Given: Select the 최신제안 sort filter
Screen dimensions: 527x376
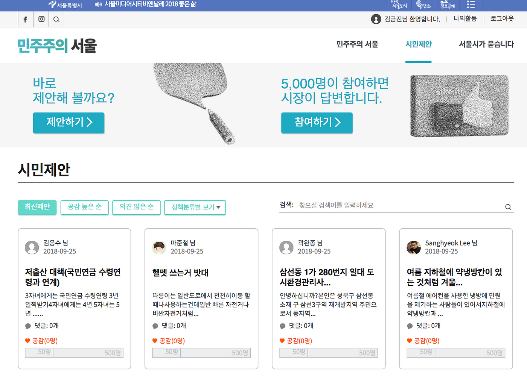Looking at the screenshot, I should click(37, 207).
